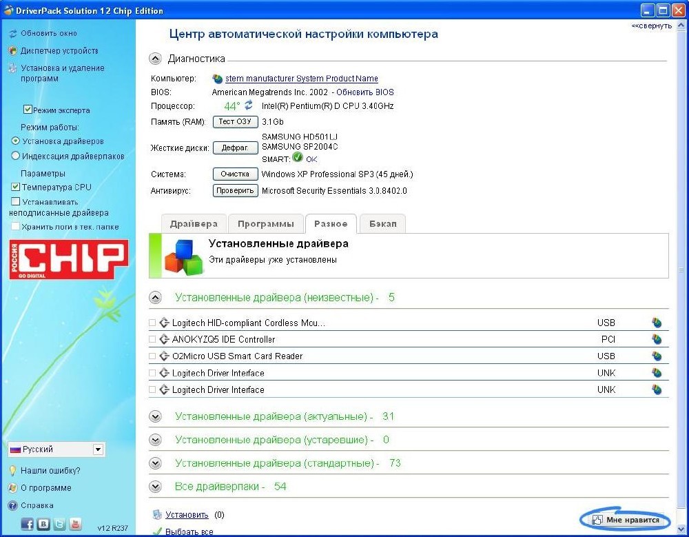Click the Выбрать все link
Screen dimensions: 689x537
coord(189,531)
